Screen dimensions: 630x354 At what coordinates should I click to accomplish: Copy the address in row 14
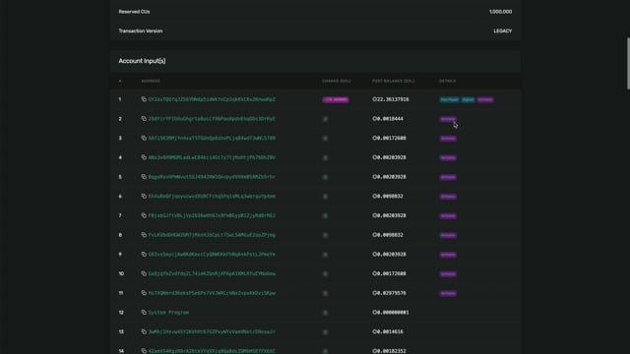[x=144, y=351]
